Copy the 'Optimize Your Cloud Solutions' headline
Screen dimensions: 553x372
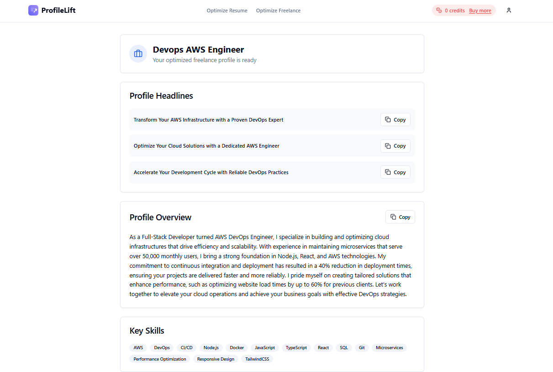tap(395, 146)
